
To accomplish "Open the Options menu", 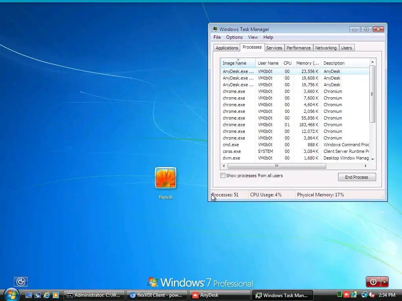I will click(x=234, y=37).
